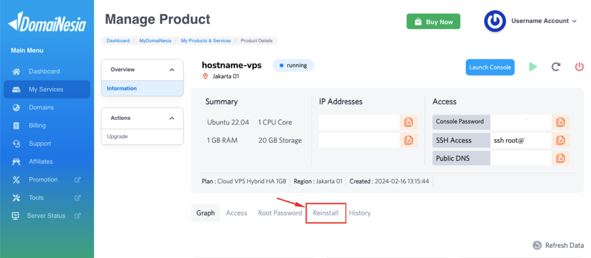Click the 1 GB RAM text
Image resolution: width=591 pixels, height=258 pixels.
click(222, 141)
